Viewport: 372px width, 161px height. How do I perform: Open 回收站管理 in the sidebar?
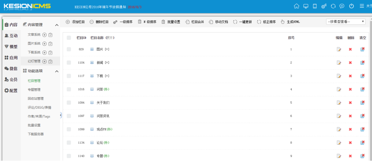point(35,98)
